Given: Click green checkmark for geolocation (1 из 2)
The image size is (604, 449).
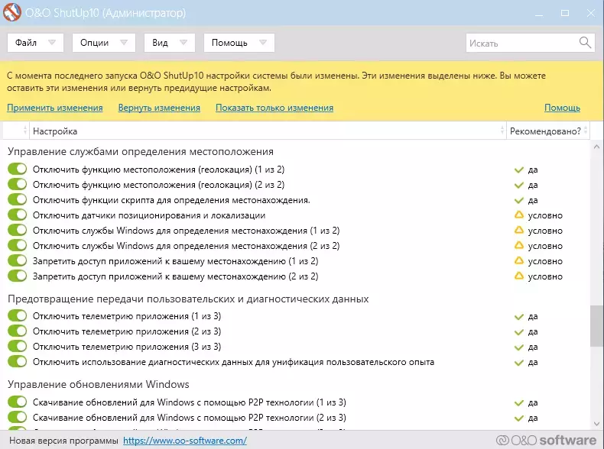Looking at the screenshot, I should tap(519, 170).
